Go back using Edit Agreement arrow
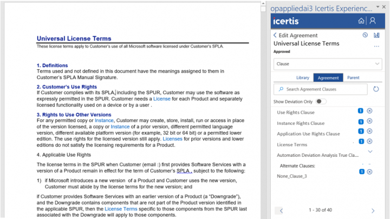 coord(275,36)
